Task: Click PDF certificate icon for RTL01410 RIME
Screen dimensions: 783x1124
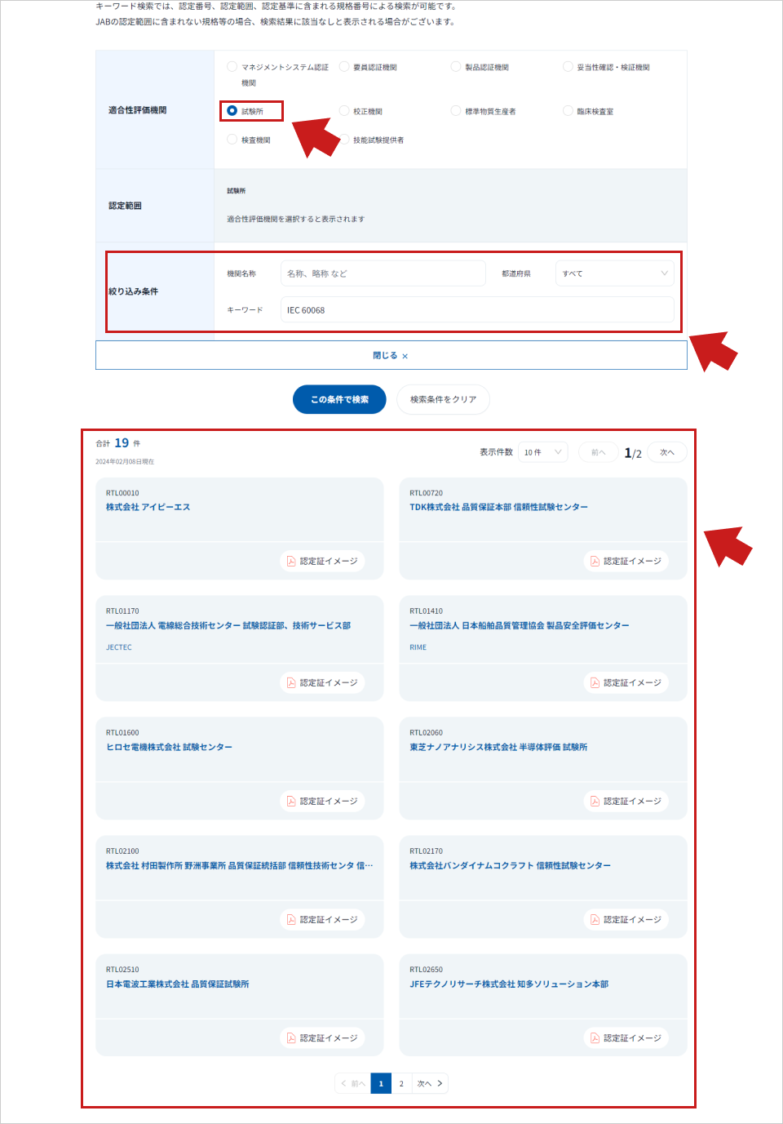Action: pyautogui.click(x=595, y=682)
